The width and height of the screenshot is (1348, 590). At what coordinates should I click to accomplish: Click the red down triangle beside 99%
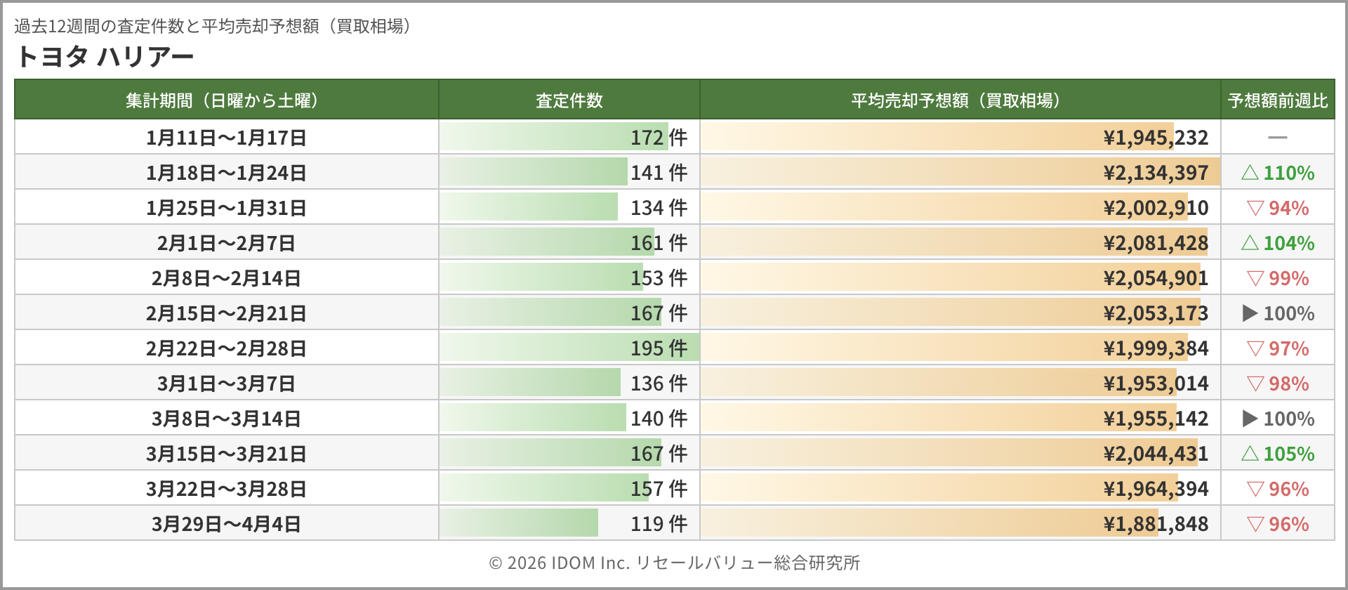click(1255, 278)
